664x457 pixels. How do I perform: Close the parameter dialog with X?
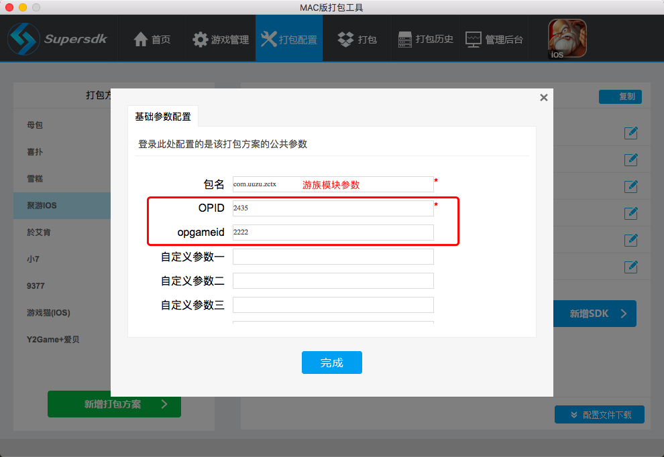[544, 98]
